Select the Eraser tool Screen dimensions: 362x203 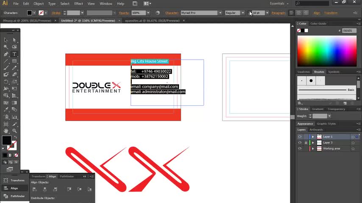pyautogui.click(x=14, y=75)
